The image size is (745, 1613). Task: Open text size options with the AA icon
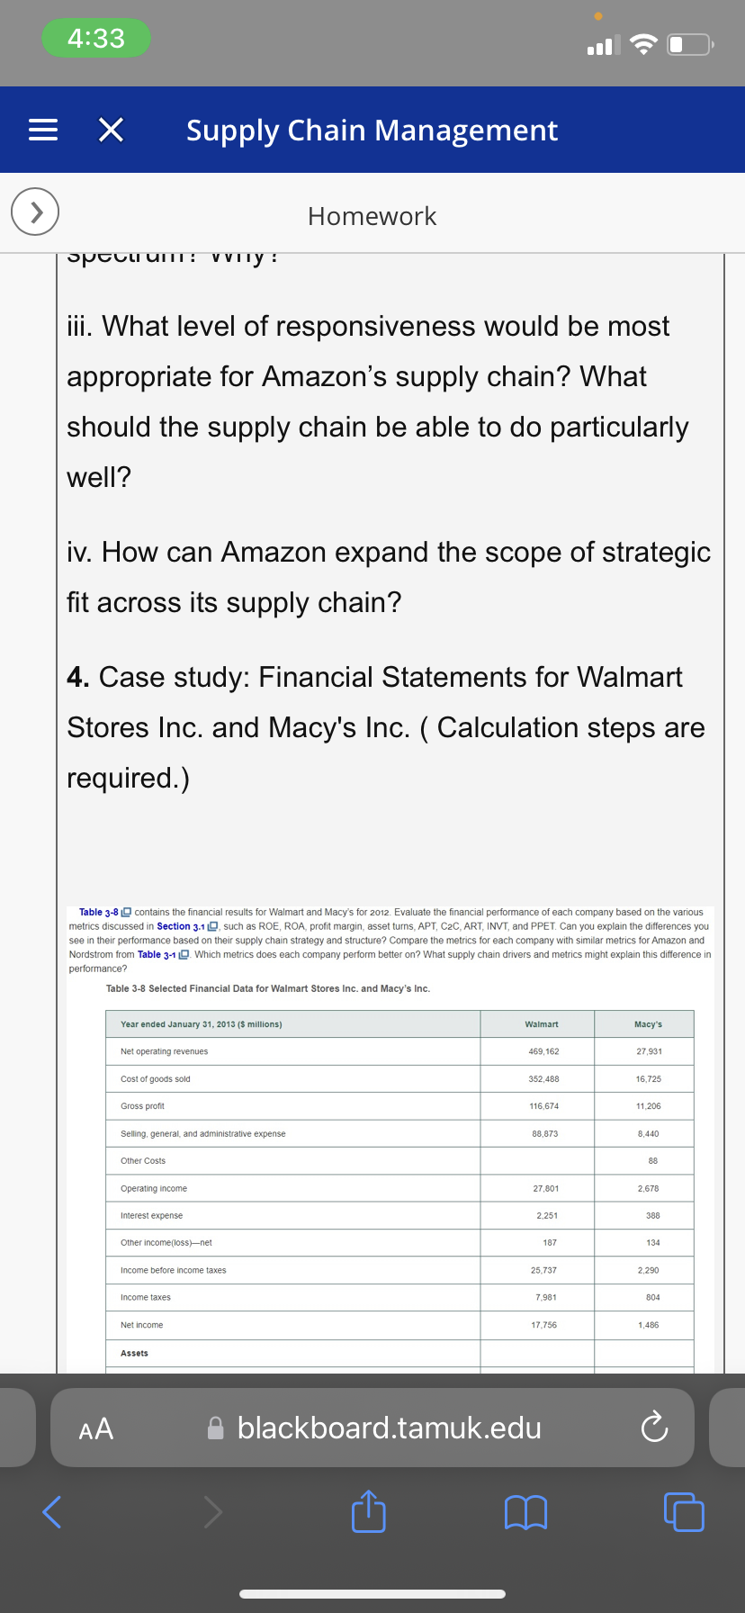[94, 1428]
